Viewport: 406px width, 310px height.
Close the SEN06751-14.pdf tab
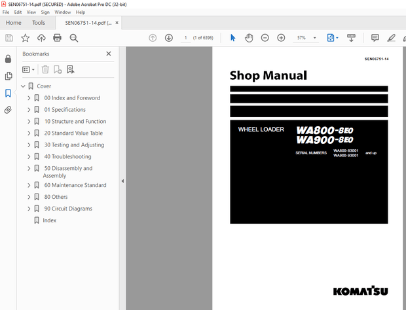point(117,23)
